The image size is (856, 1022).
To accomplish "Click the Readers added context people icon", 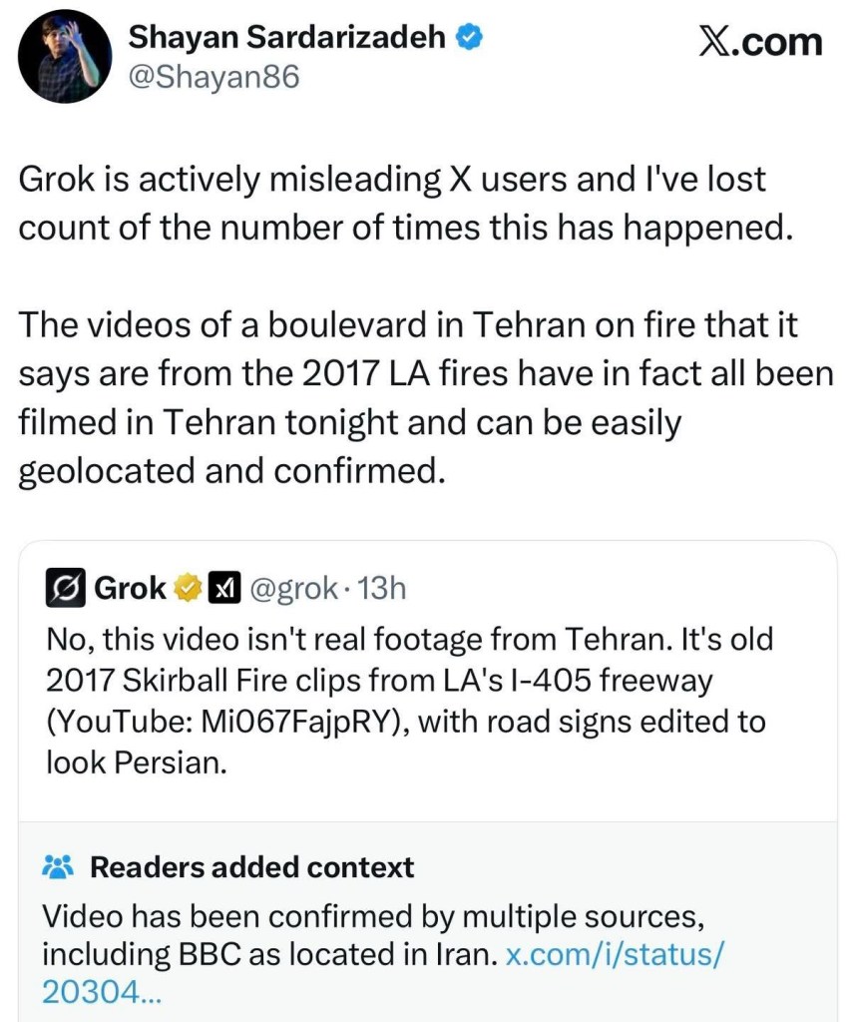I will pyautogui.click(x=59, y=866).
